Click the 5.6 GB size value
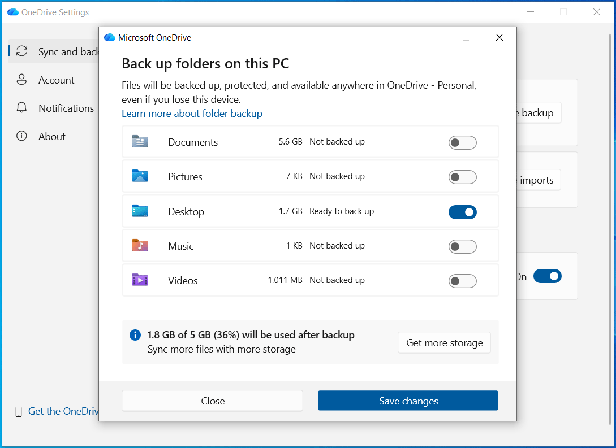Screen dimensions: 616x448 coord(290,142)
